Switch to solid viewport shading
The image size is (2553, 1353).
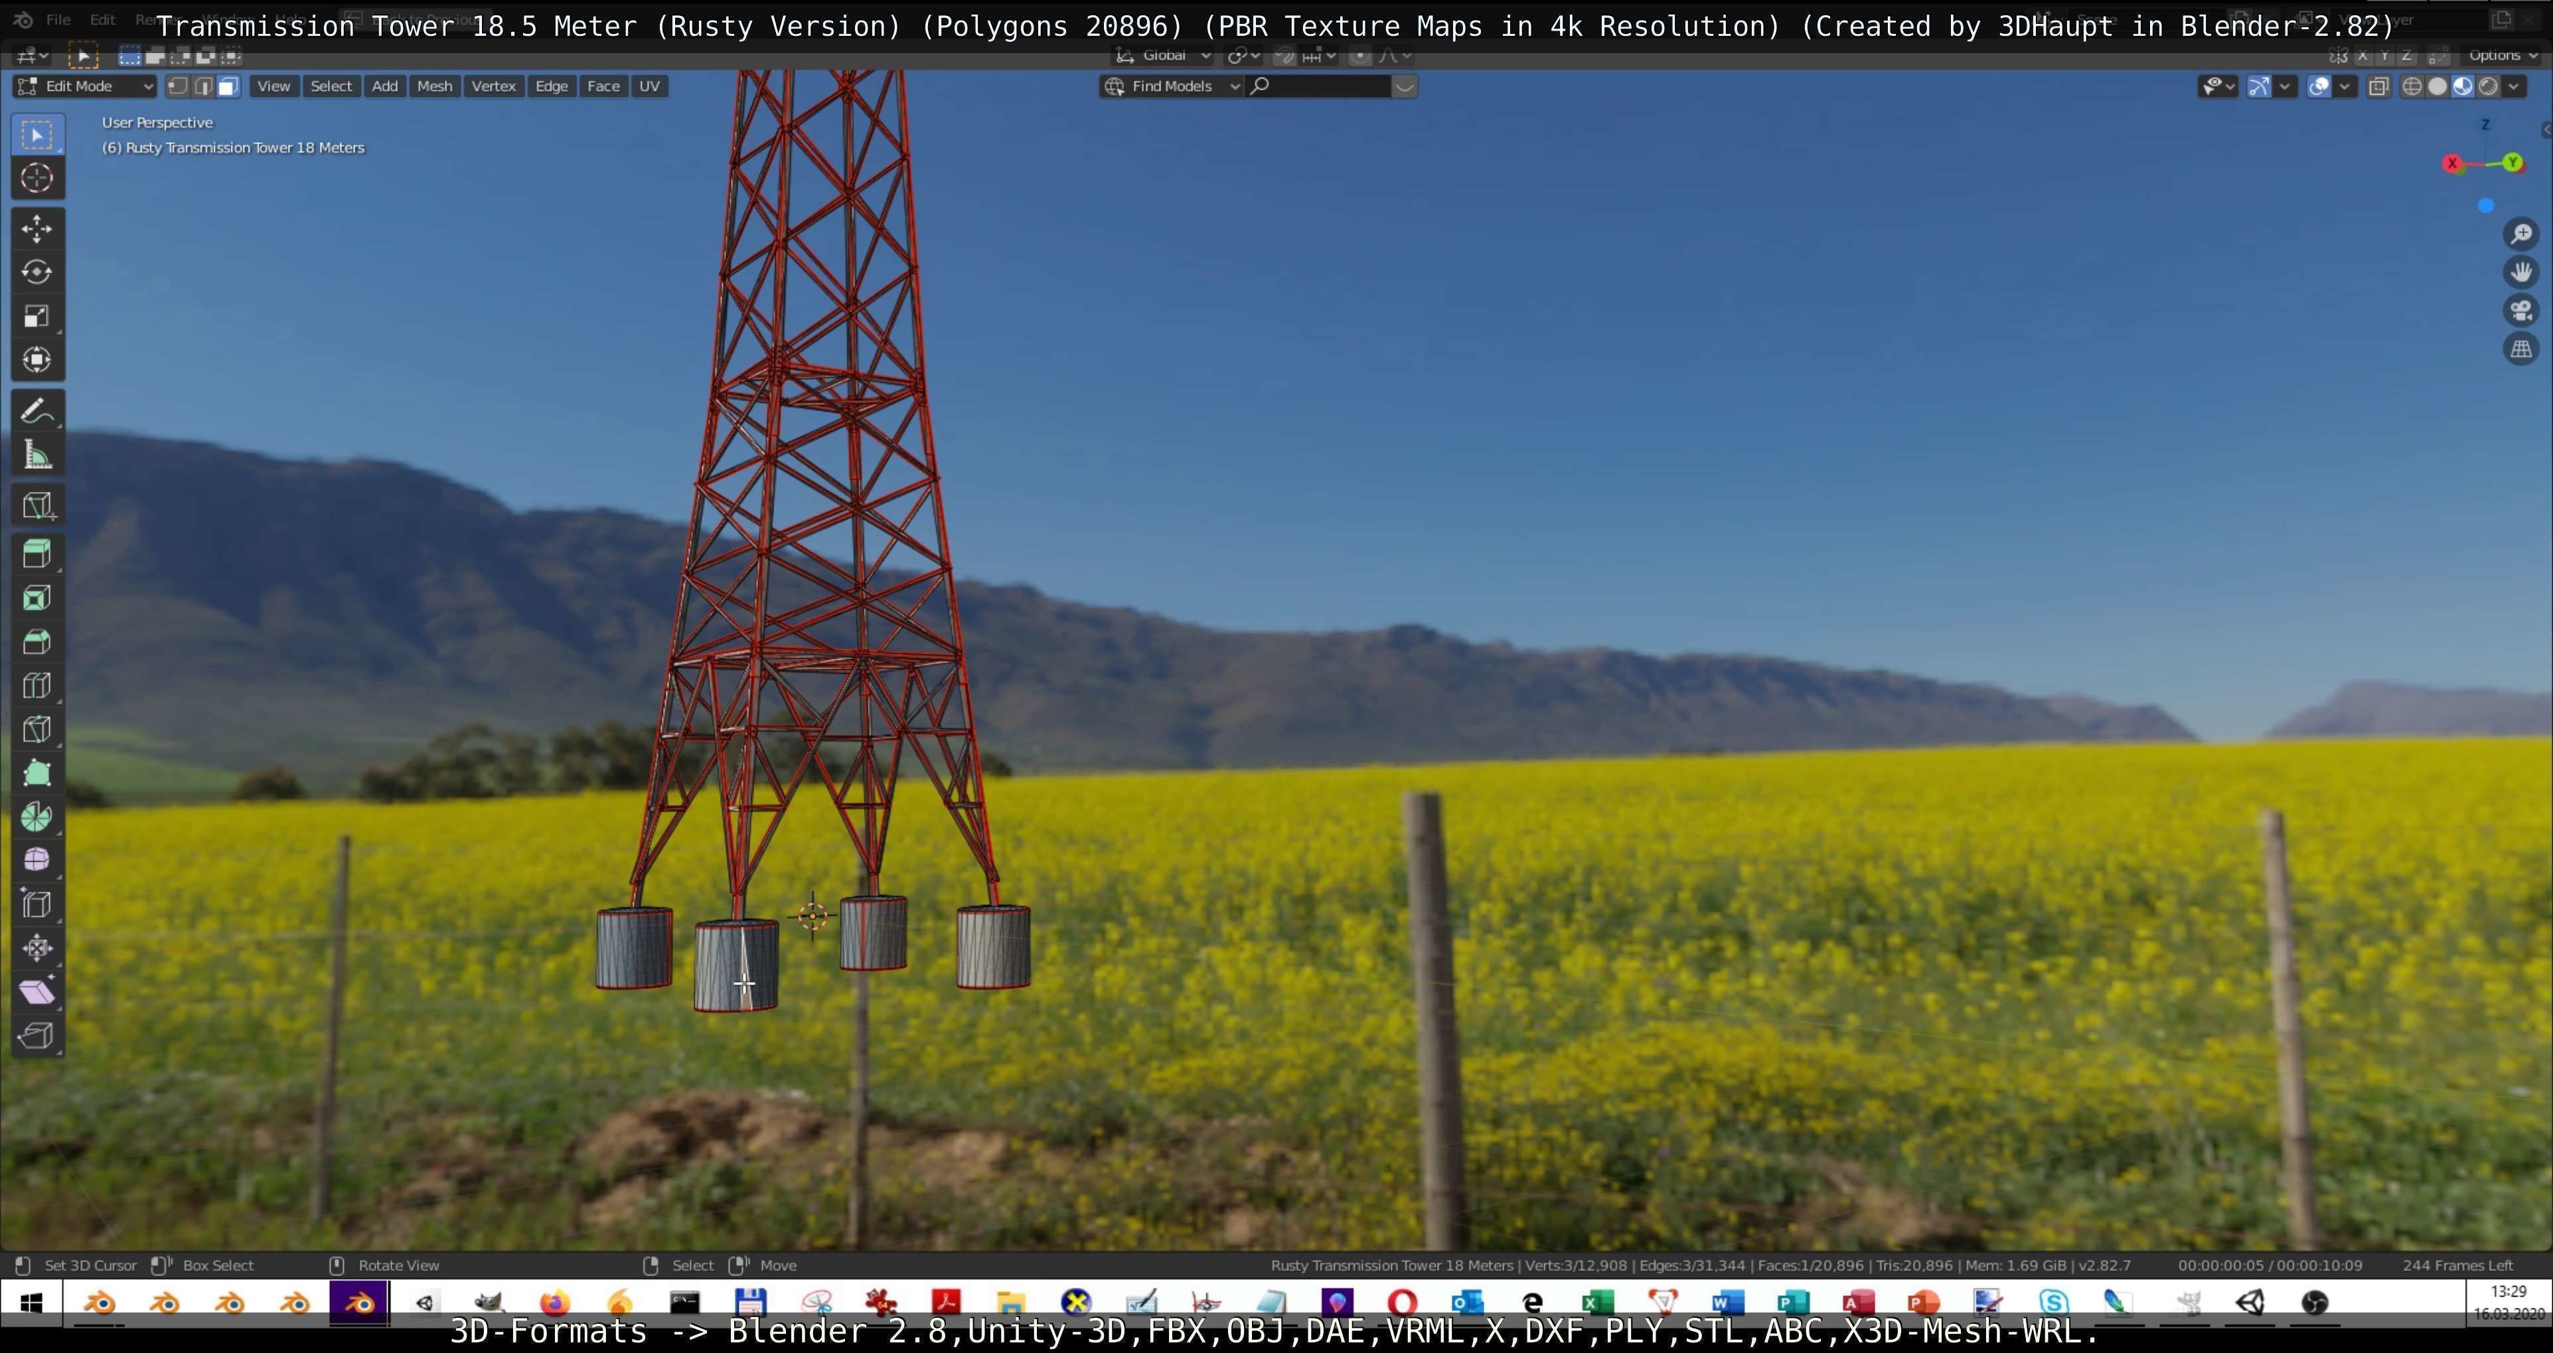tap(2437, 86)
